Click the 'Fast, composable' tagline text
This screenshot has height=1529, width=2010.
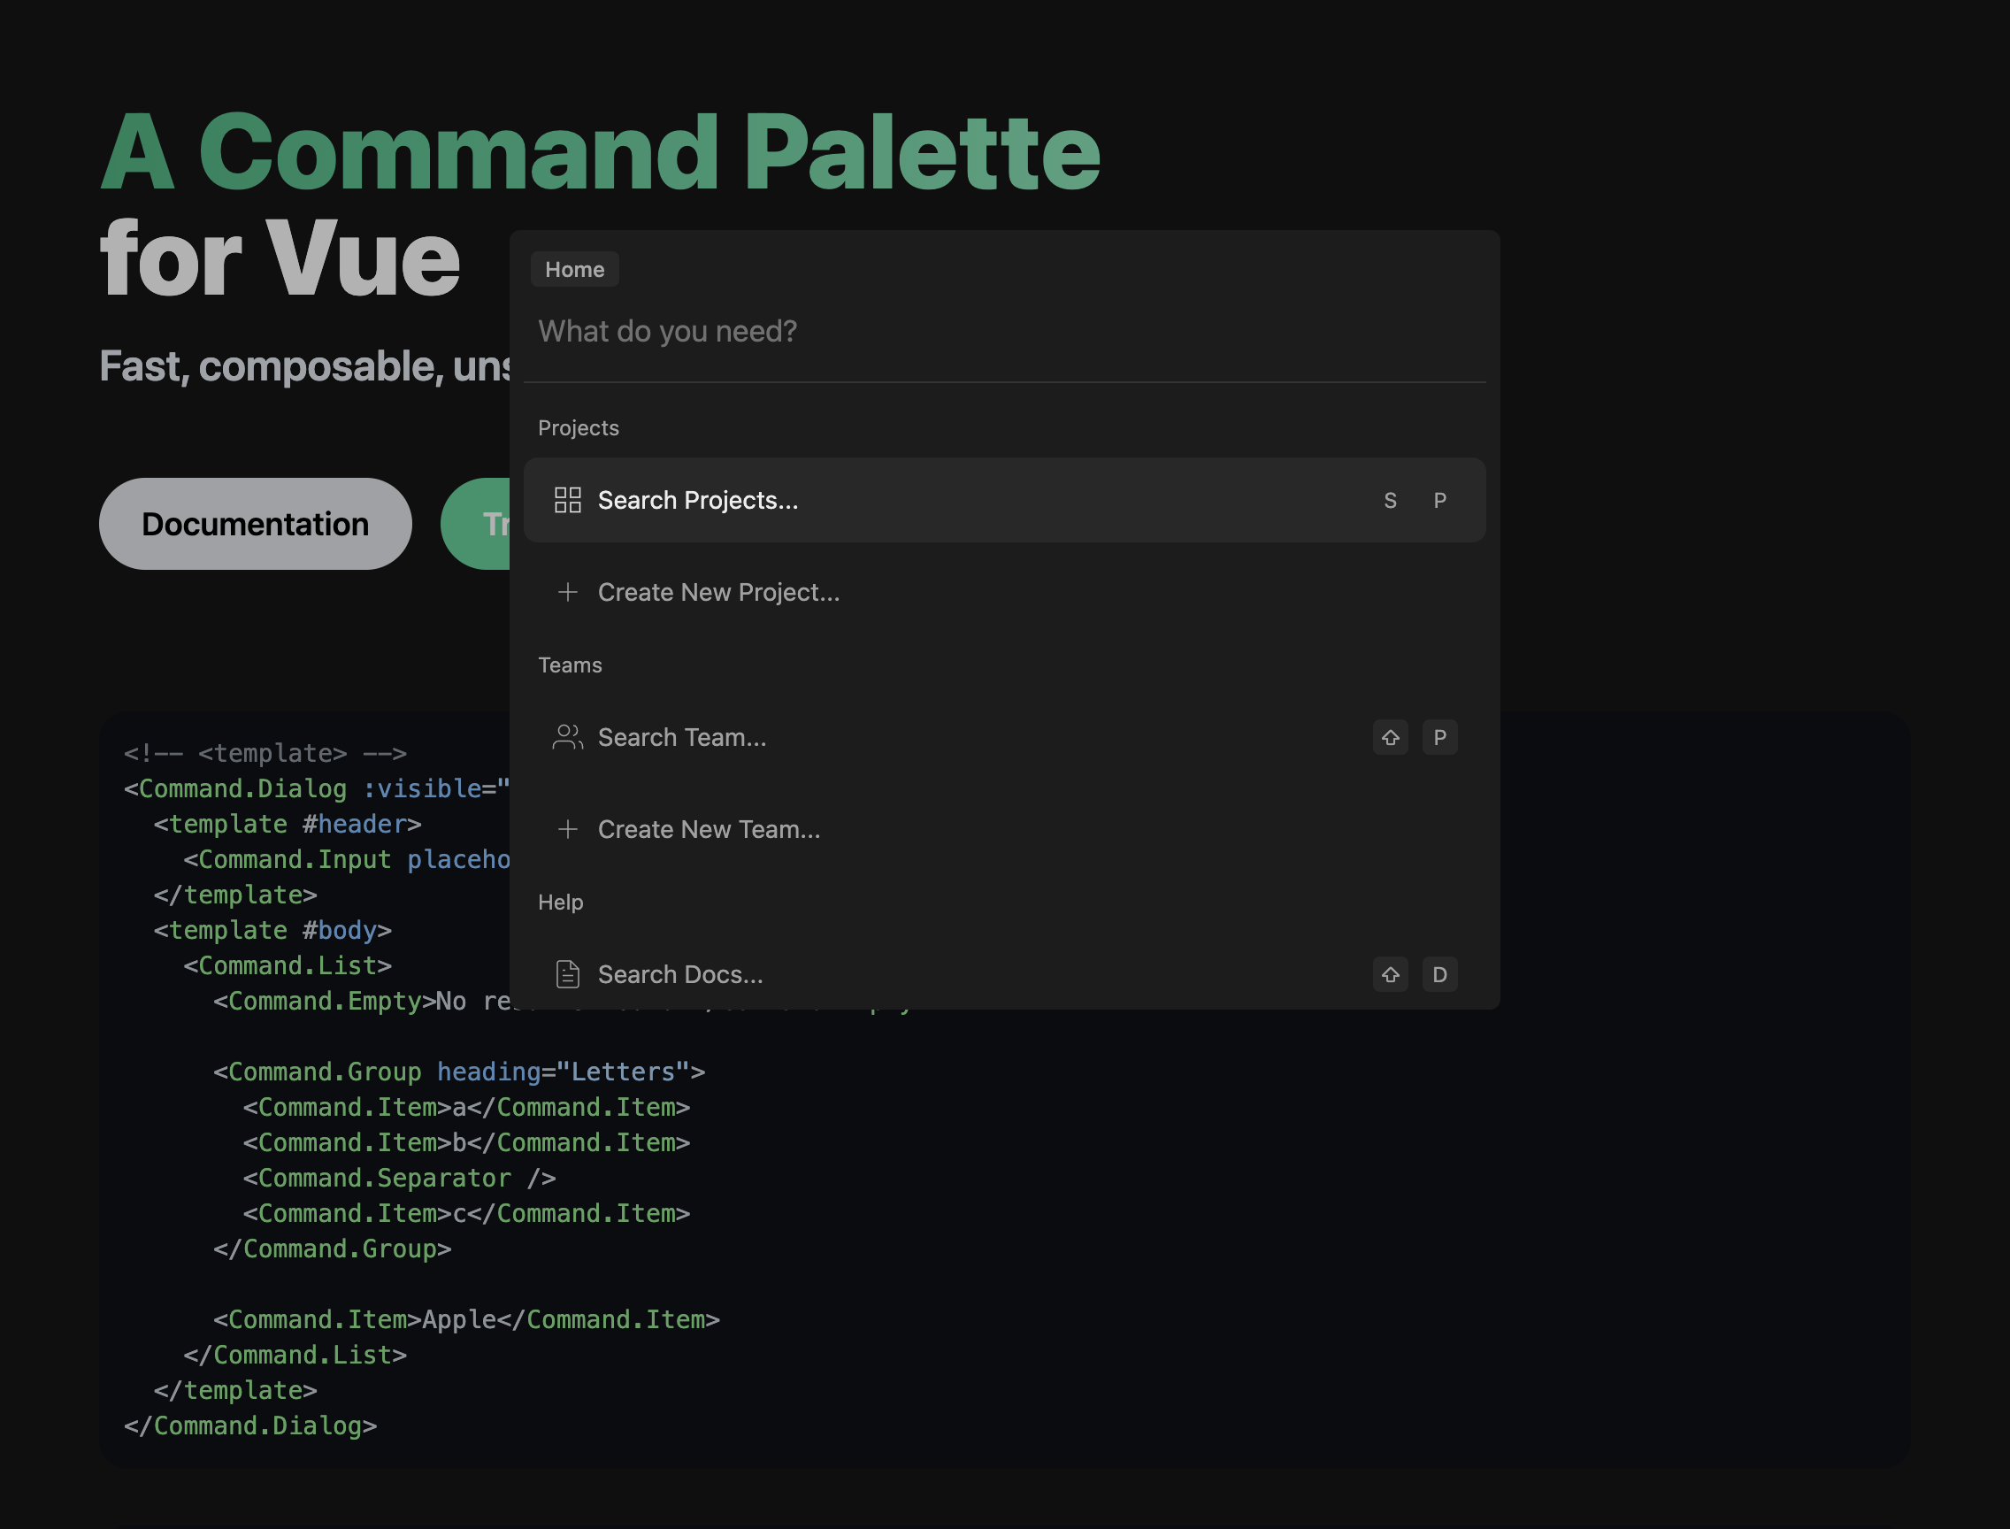point(305,365)
